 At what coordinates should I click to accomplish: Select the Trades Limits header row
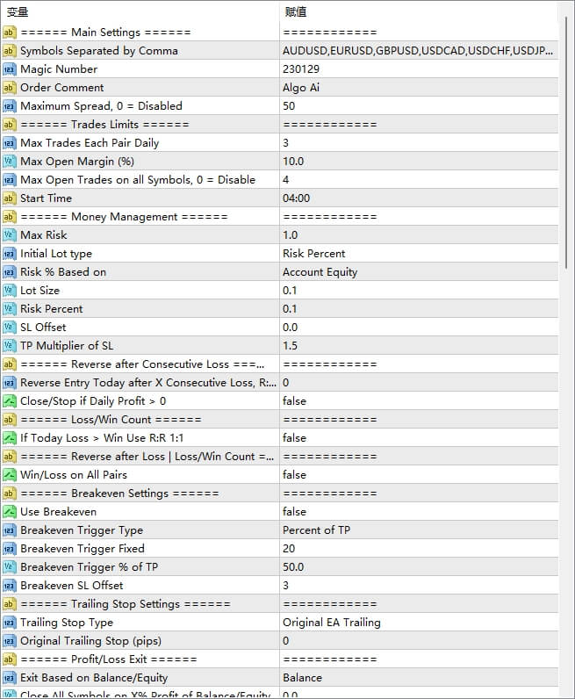pos(279,125)
